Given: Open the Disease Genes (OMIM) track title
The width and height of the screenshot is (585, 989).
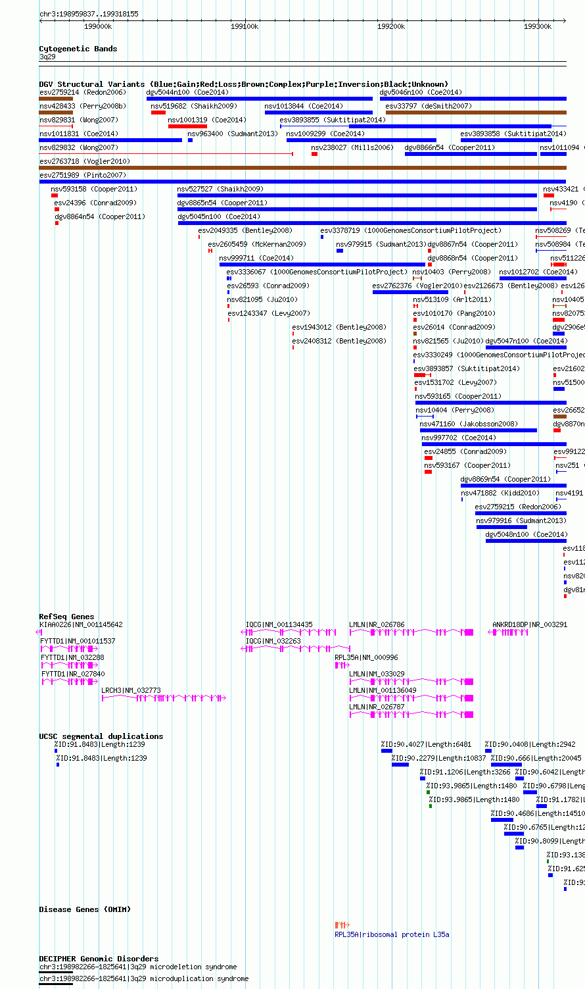Looking at the screenshot, I should (x=85, y=909).
